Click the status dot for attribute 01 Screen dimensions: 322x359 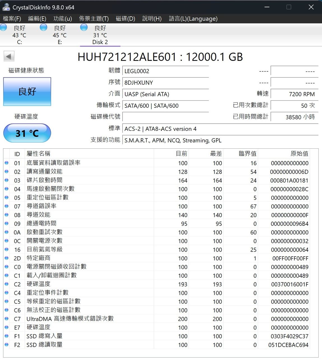6,163
